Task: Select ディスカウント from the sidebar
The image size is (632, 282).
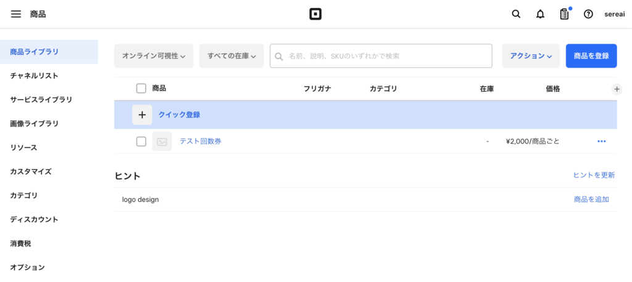Action: pos(35,219)
